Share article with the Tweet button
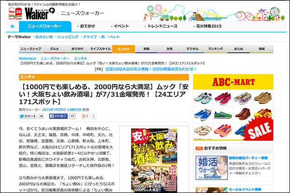 pos(30,116)
